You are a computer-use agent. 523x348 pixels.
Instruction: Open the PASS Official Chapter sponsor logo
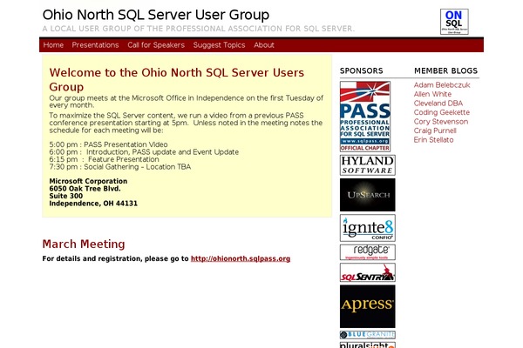point(365,117)
